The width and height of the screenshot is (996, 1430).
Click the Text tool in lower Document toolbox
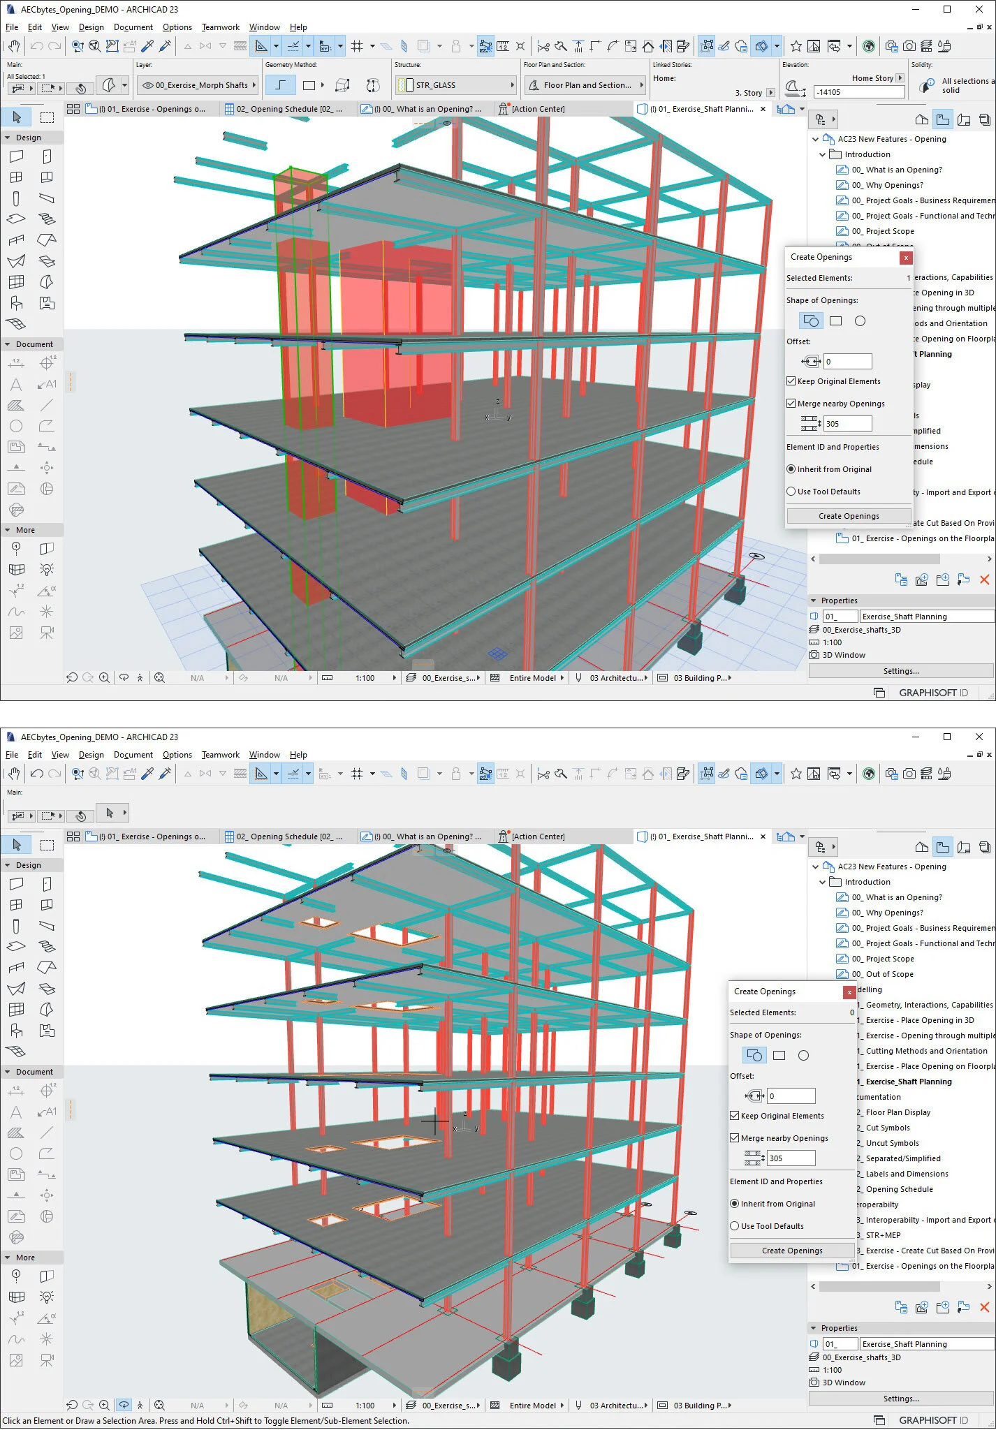(x=16, y=1112)
